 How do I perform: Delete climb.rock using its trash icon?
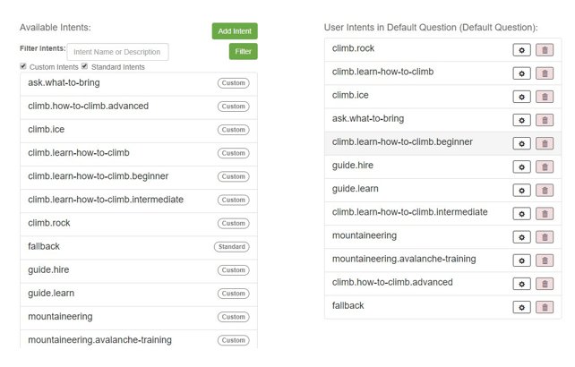coord(545,50)
